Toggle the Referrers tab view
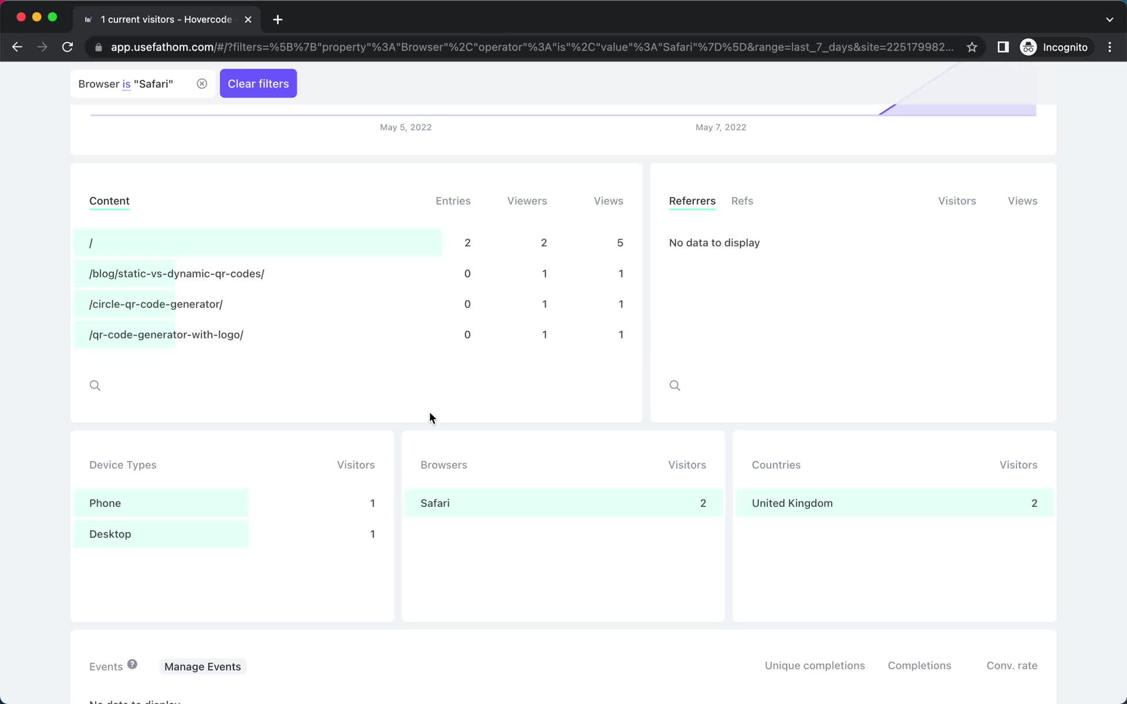 point(693,200)
